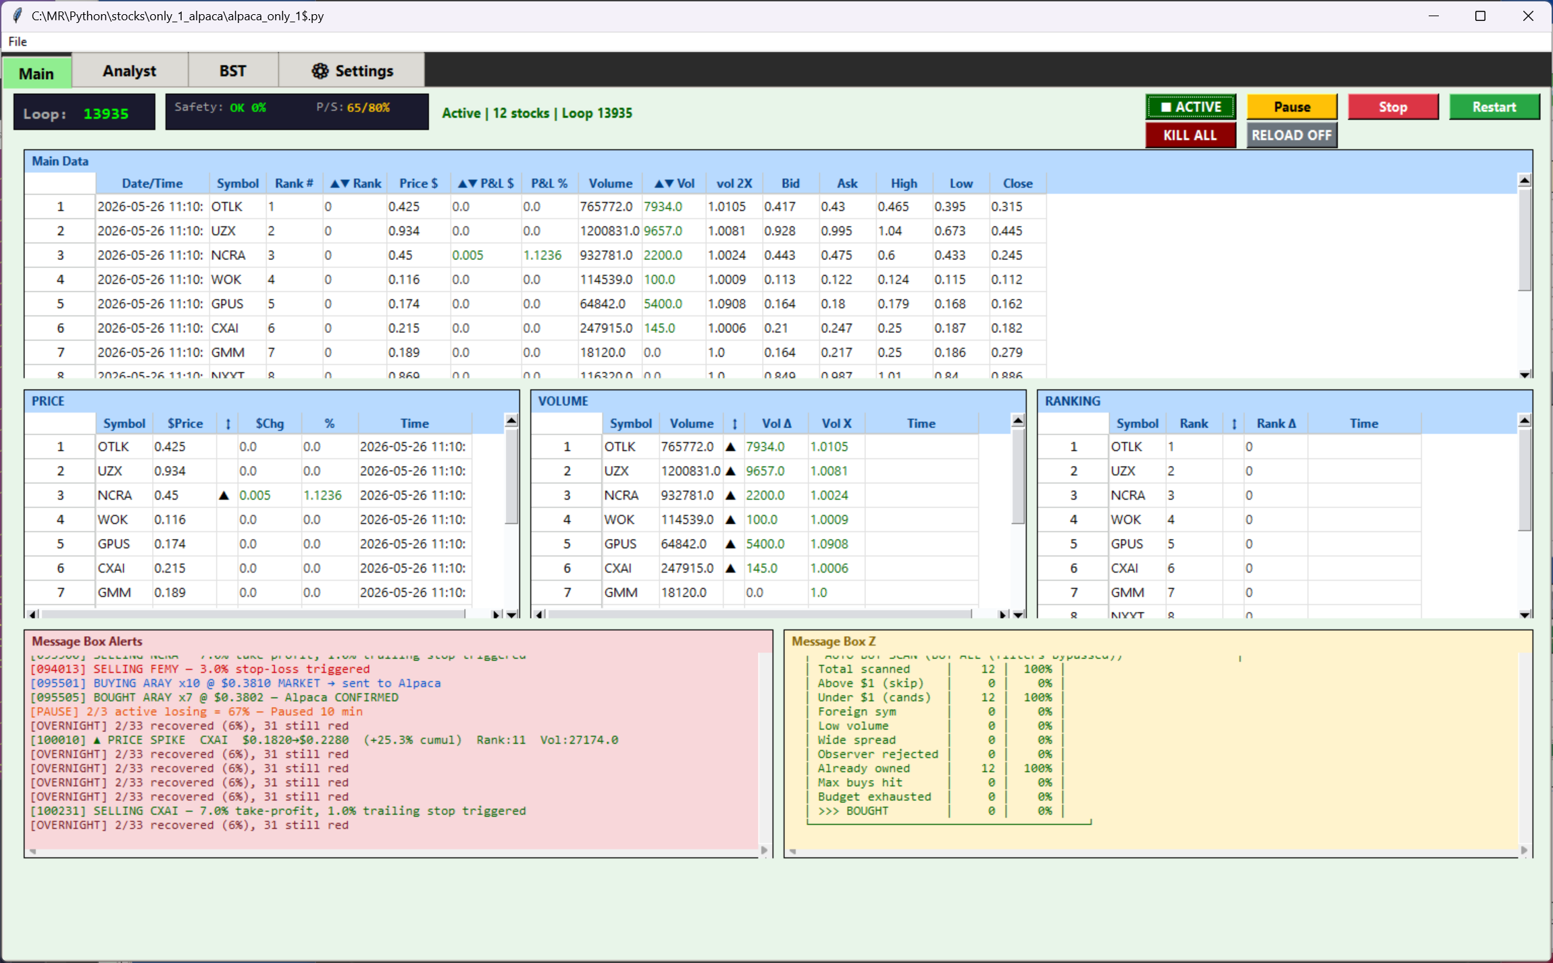The height and width of the screenshot is (963, 1553).
Task: Click the Price $ header in Main Data
Action: [x=418, y=183]
